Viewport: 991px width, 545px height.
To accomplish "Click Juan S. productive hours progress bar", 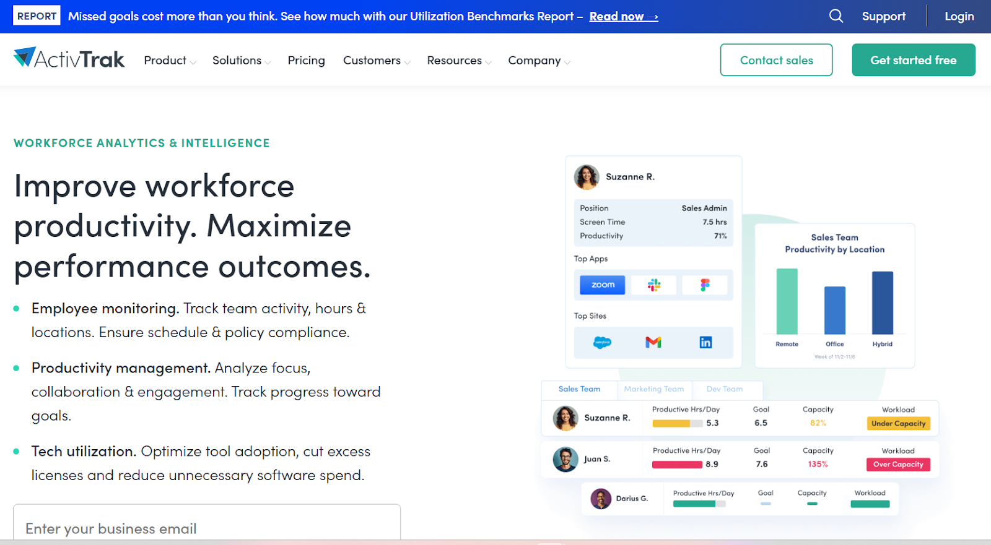I will coord(677,465).
